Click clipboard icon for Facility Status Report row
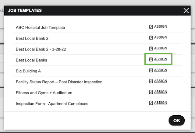The image size is (195, 133). coord(151,81)
